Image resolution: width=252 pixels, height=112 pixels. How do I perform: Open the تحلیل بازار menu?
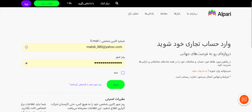tap(133, 14)
